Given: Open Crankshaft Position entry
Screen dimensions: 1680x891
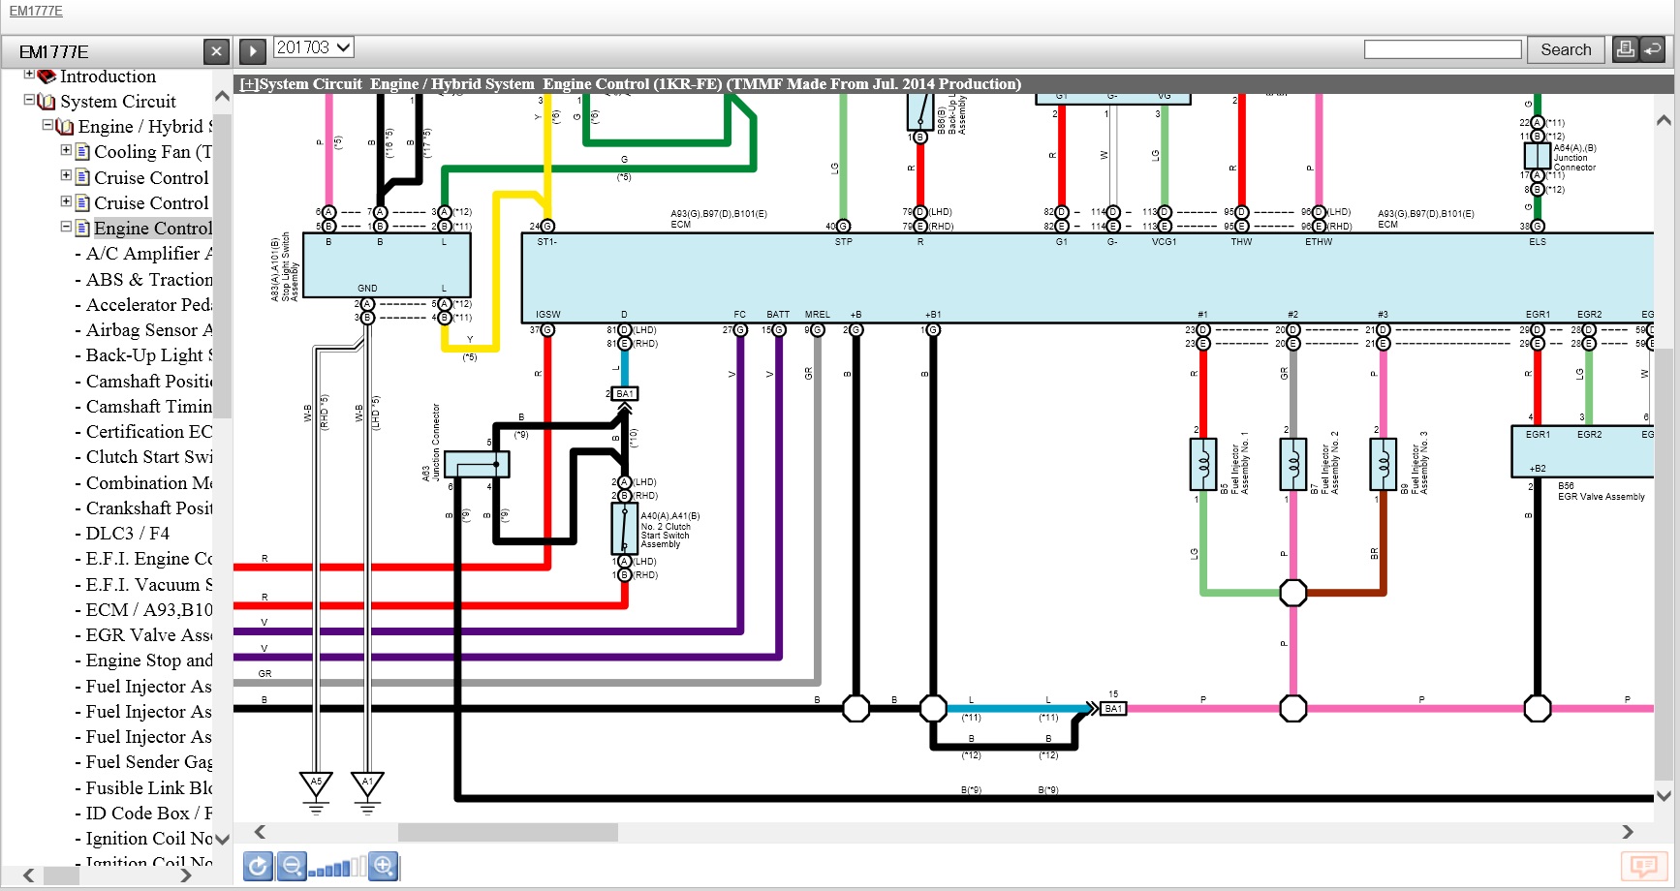Looking at the screenshot, I should point(149,508).
